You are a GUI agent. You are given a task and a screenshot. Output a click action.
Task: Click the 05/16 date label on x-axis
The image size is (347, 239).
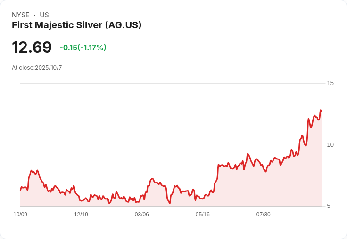point(202,214)
